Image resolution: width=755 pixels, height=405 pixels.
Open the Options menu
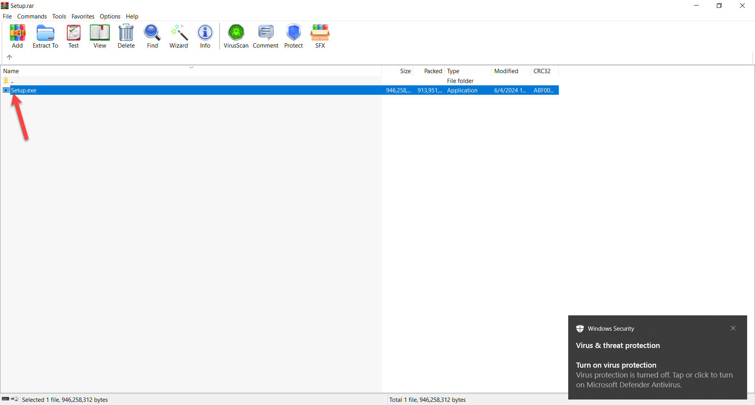coord(110,17)
